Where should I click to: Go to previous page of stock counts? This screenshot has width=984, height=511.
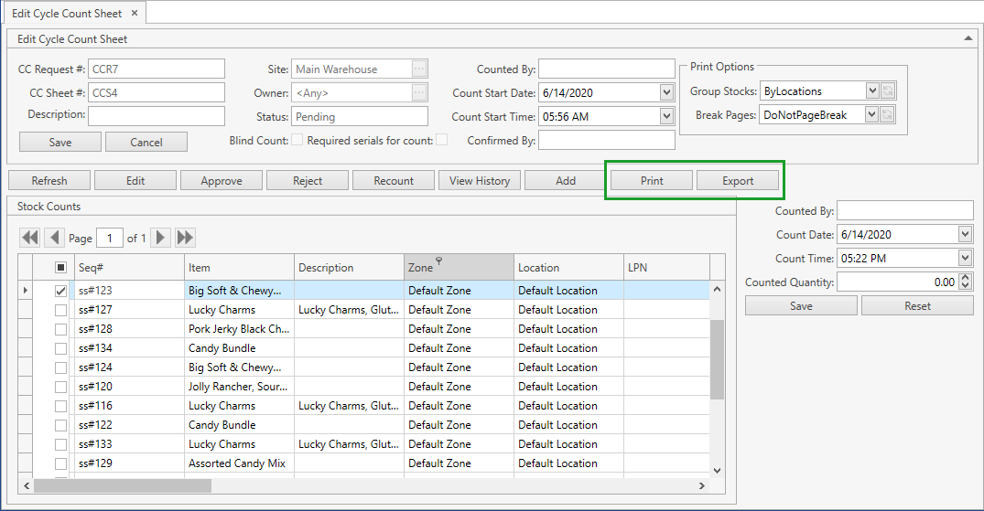pos(54,238)
